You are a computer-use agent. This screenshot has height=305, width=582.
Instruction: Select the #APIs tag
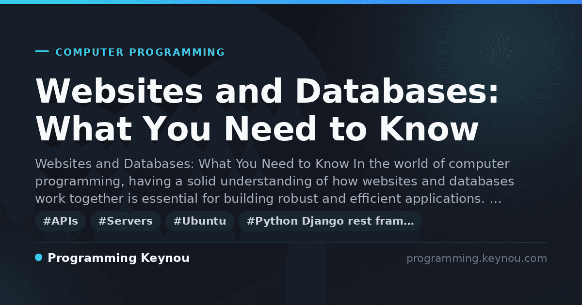click(61, 221)
